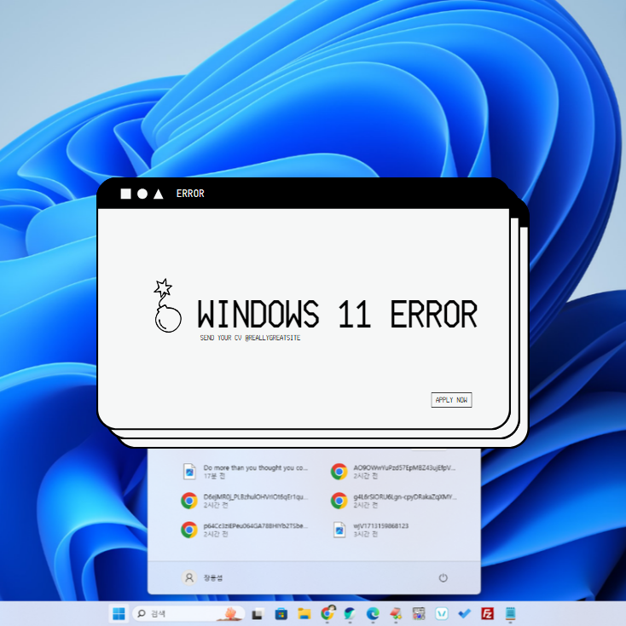
Task: Click the square icon in the ERROR title bar
Action: point(125,194)
